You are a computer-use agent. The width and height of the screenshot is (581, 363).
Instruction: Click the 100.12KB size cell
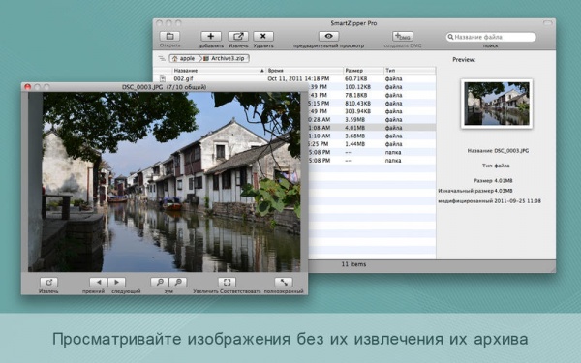pos(357,87)
